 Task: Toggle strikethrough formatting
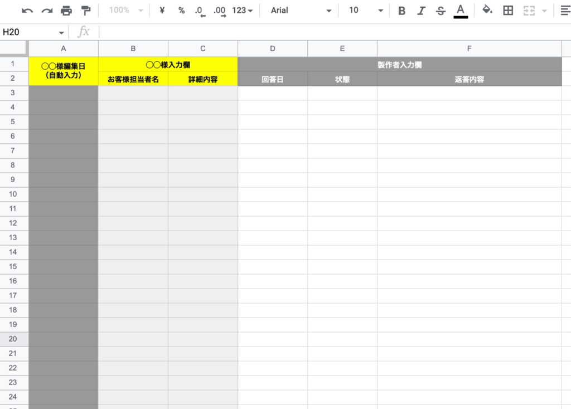coord(441,11)
